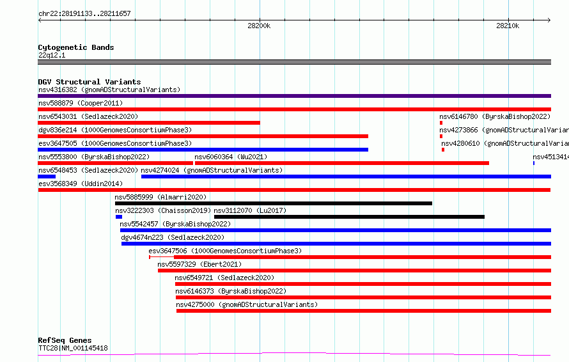Click the gray 22q12.1 cytogenetic band
569x362 pixels.
click(294, 62)
